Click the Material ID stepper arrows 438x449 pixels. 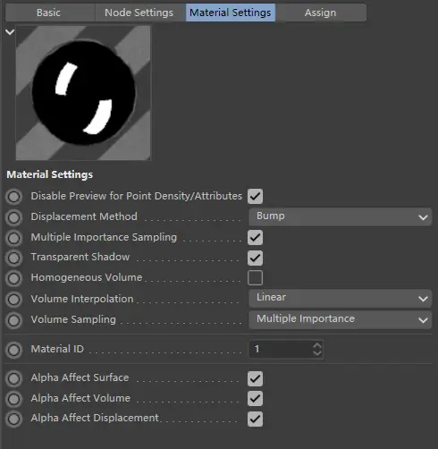[317, 349]
